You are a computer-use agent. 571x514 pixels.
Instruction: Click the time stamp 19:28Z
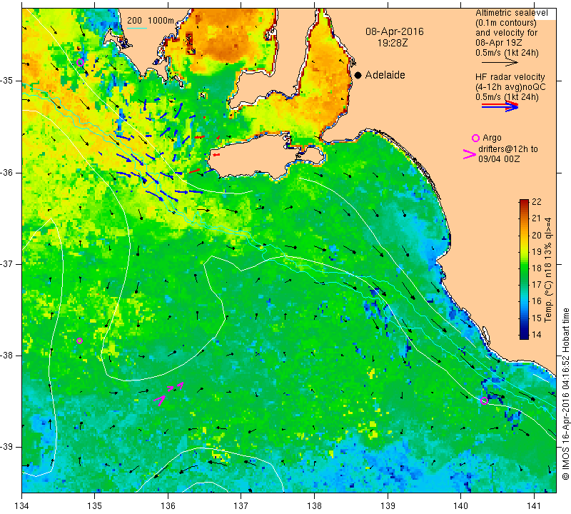click(x=393, y=43)
